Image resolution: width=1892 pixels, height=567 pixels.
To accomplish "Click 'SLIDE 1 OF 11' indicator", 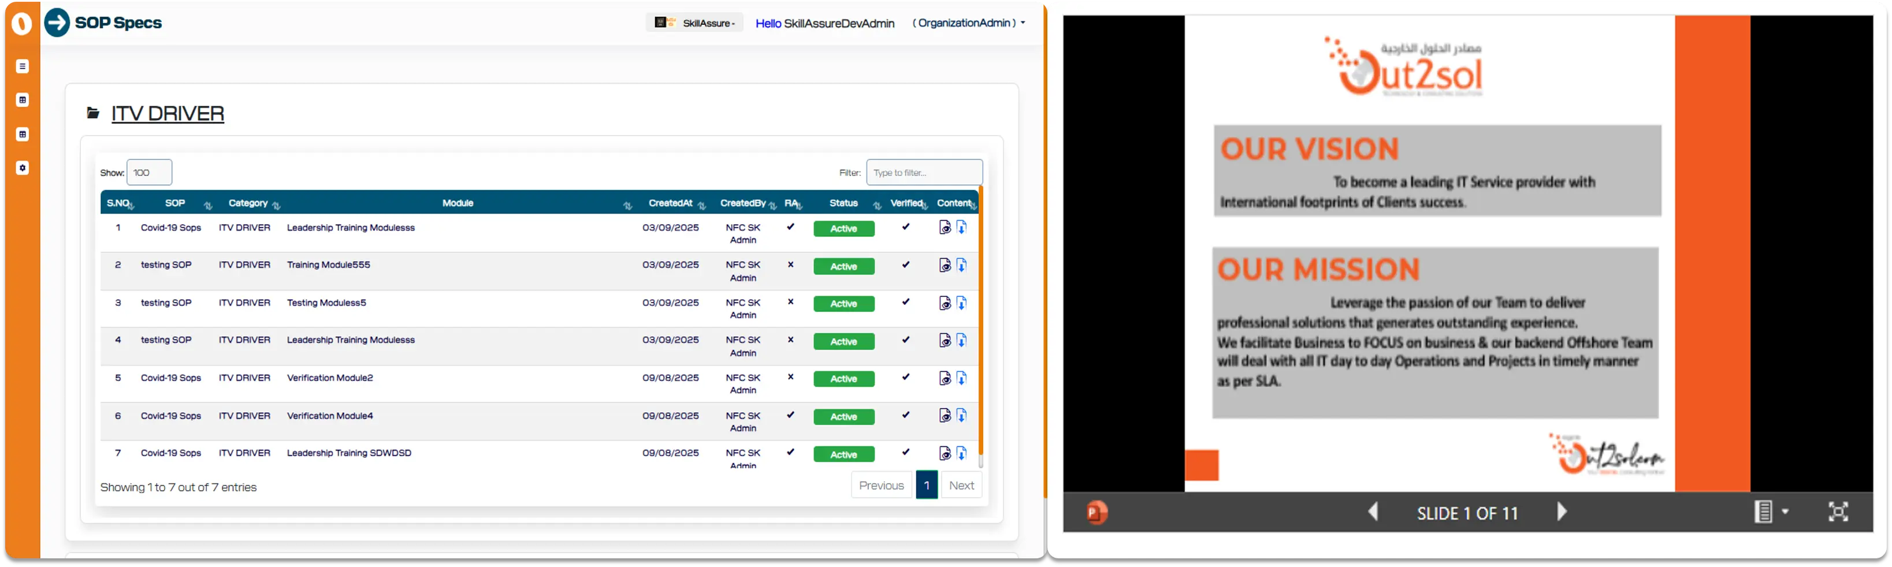I will [1467, 513].
